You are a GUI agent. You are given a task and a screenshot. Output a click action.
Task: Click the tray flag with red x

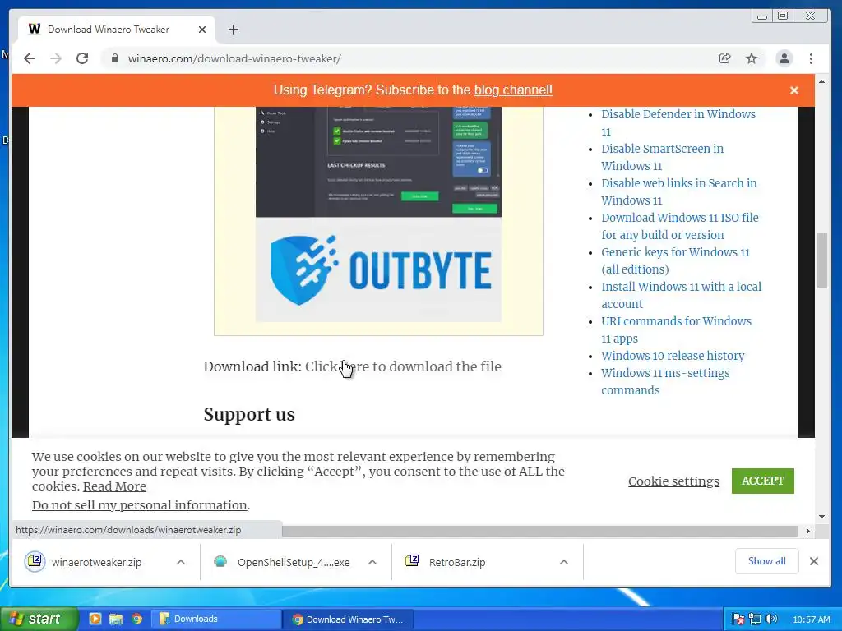738,619
